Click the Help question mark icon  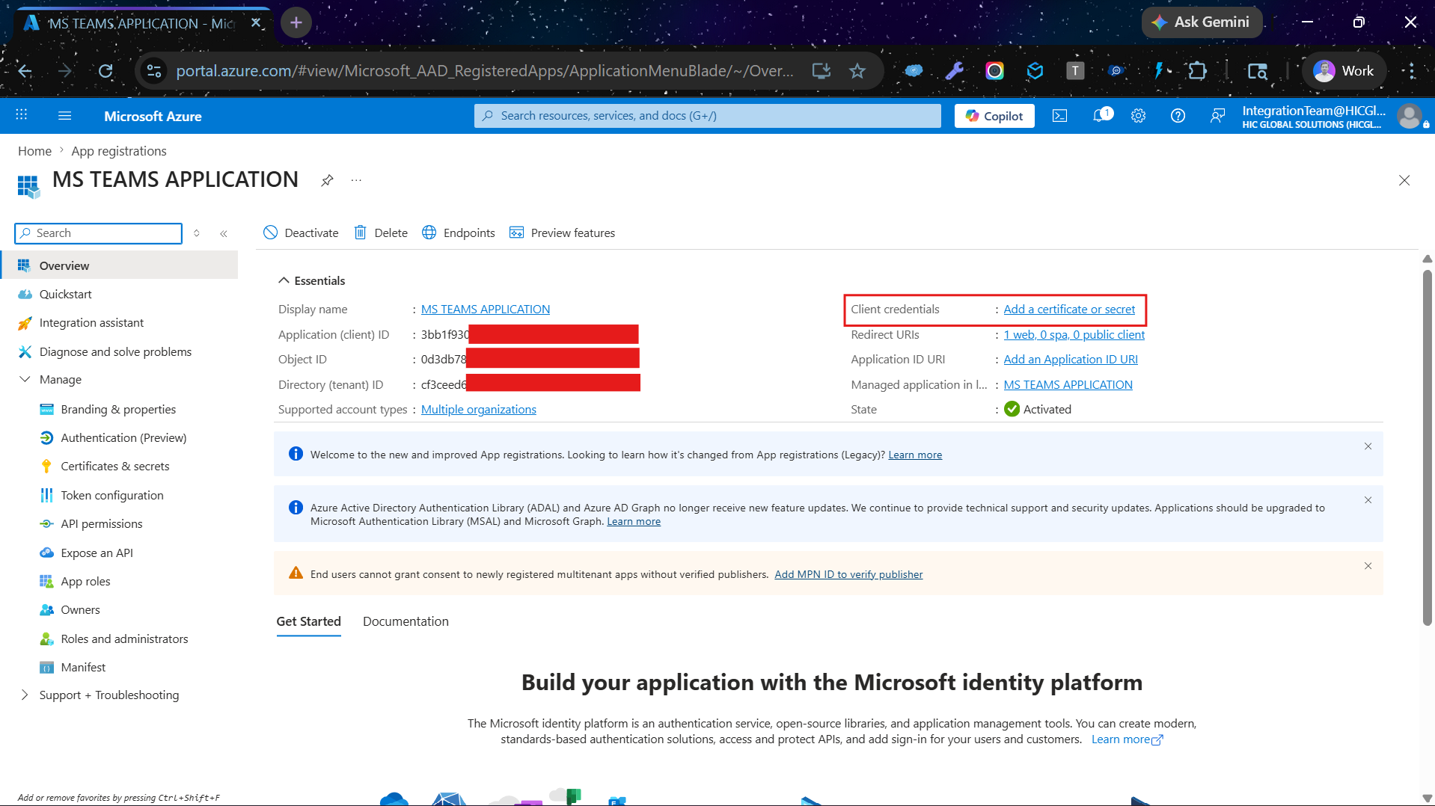1178,116
